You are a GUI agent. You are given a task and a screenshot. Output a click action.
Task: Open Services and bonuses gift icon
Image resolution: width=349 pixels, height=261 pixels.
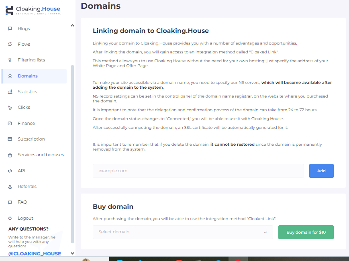click(x=10, y=155)
